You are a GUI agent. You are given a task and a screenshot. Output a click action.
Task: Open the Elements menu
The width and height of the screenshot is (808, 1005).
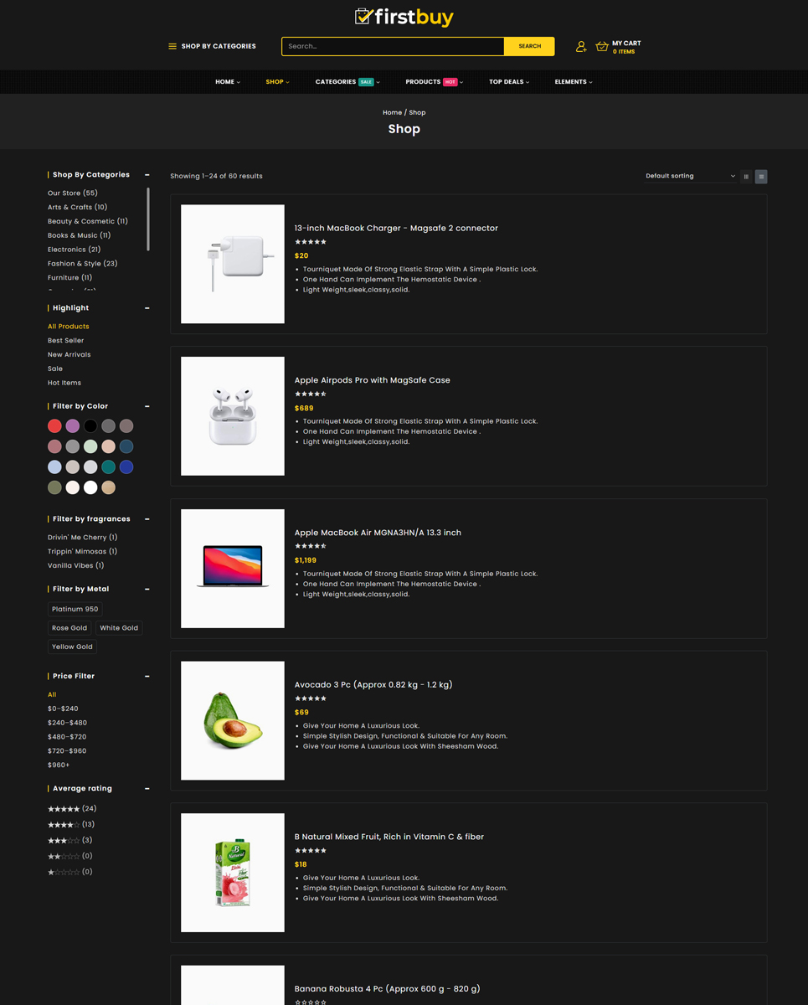[573, 82]
